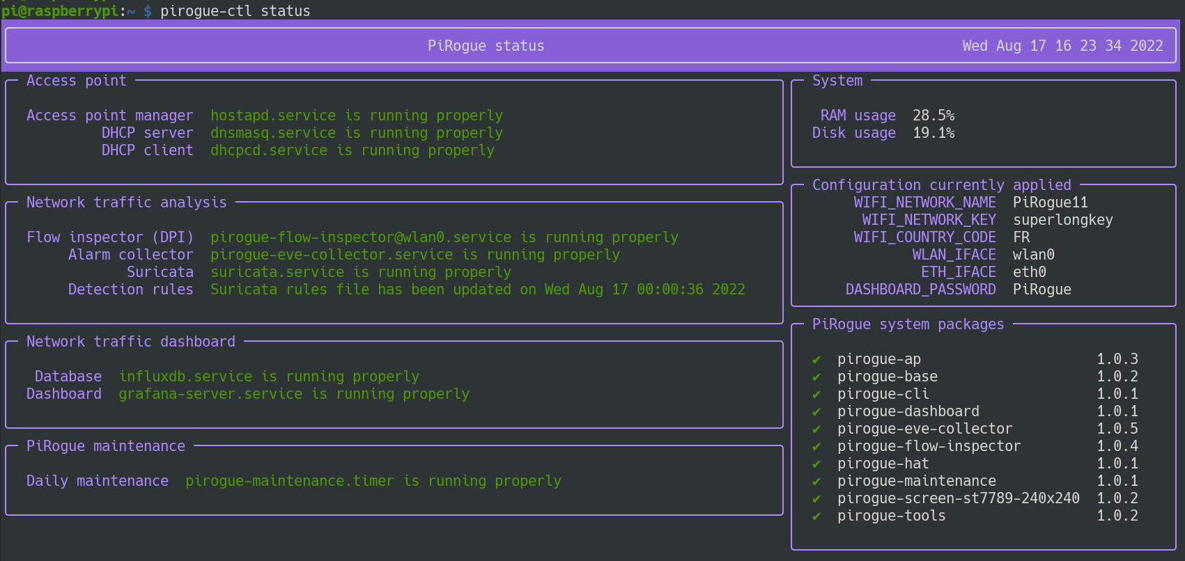
Task: Click the 'PiRogue status' header title
Action: [x=486, y=46]
